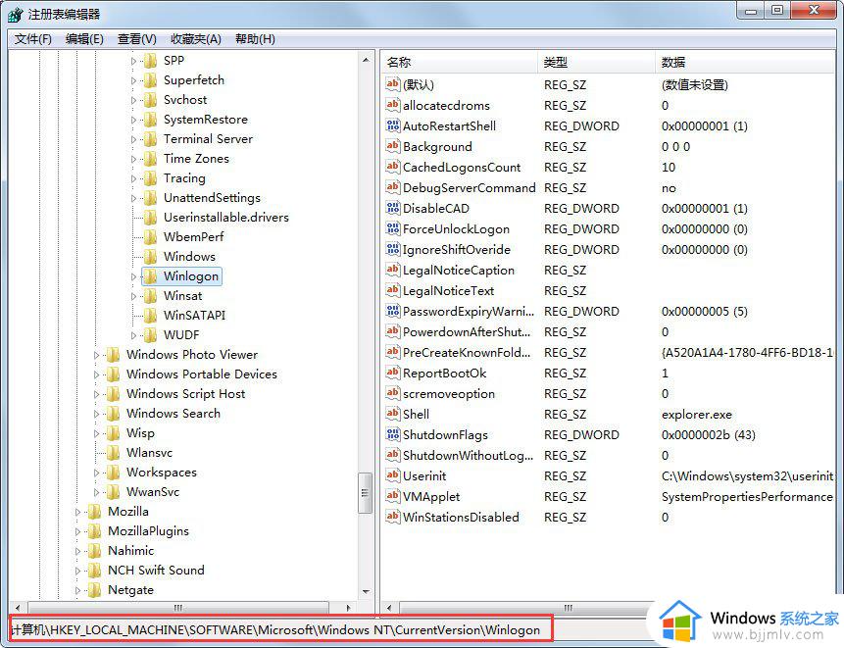Image resolution: width=844 pixels, height=648 pixels.
Task: Select the (默认) default value entry
Action: click(419, 84)
